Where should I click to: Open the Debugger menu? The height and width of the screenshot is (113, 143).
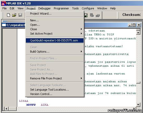click(44, 8)
